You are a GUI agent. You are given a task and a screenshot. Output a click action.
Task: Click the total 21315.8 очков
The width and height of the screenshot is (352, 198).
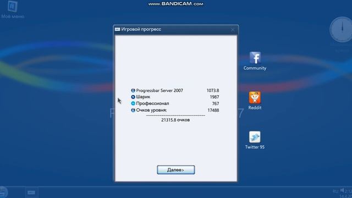(x=175, y=120)
